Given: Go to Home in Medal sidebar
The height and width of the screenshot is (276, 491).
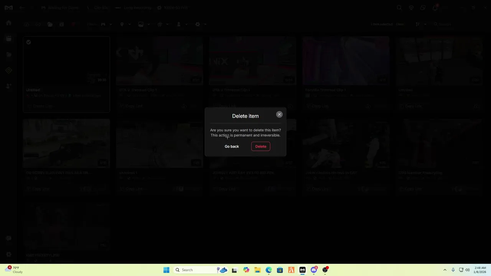Looking at the screenshot, I should click(x=8, y=23).
